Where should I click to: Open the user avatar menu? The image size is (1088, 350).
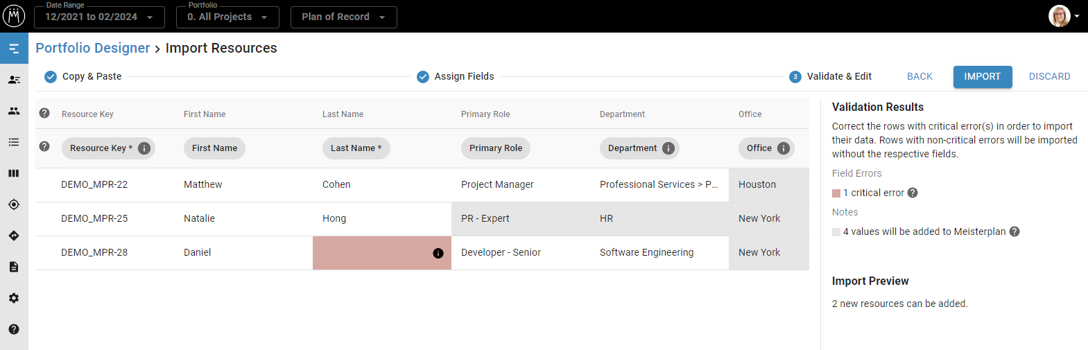[x=1063, y=16]
